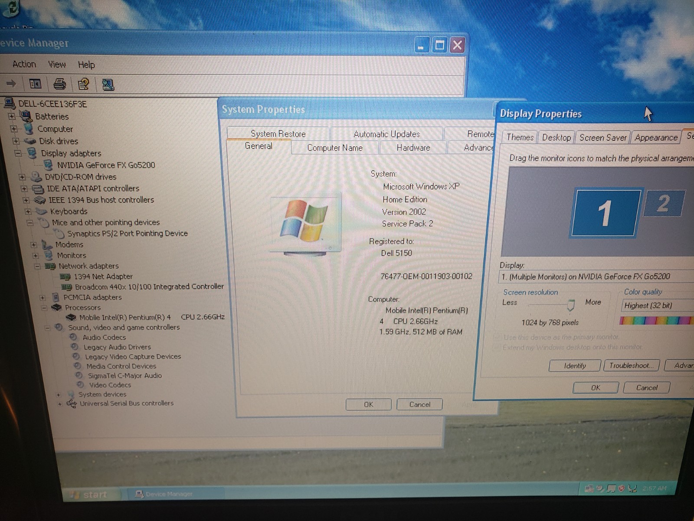Switch to the System Restore tab

tap(278, 134)
